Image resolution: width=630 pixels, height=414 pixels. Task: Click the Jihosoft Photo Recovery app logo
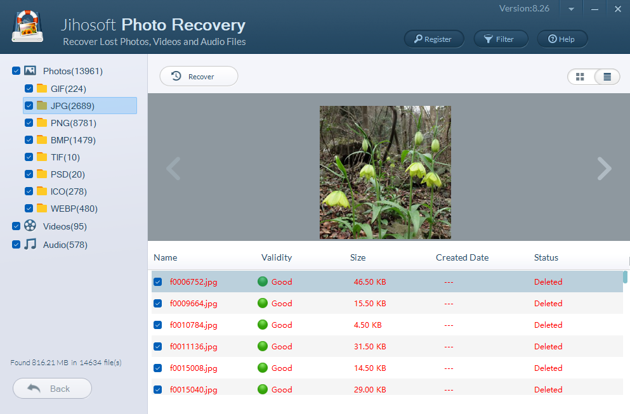(27, 26)
